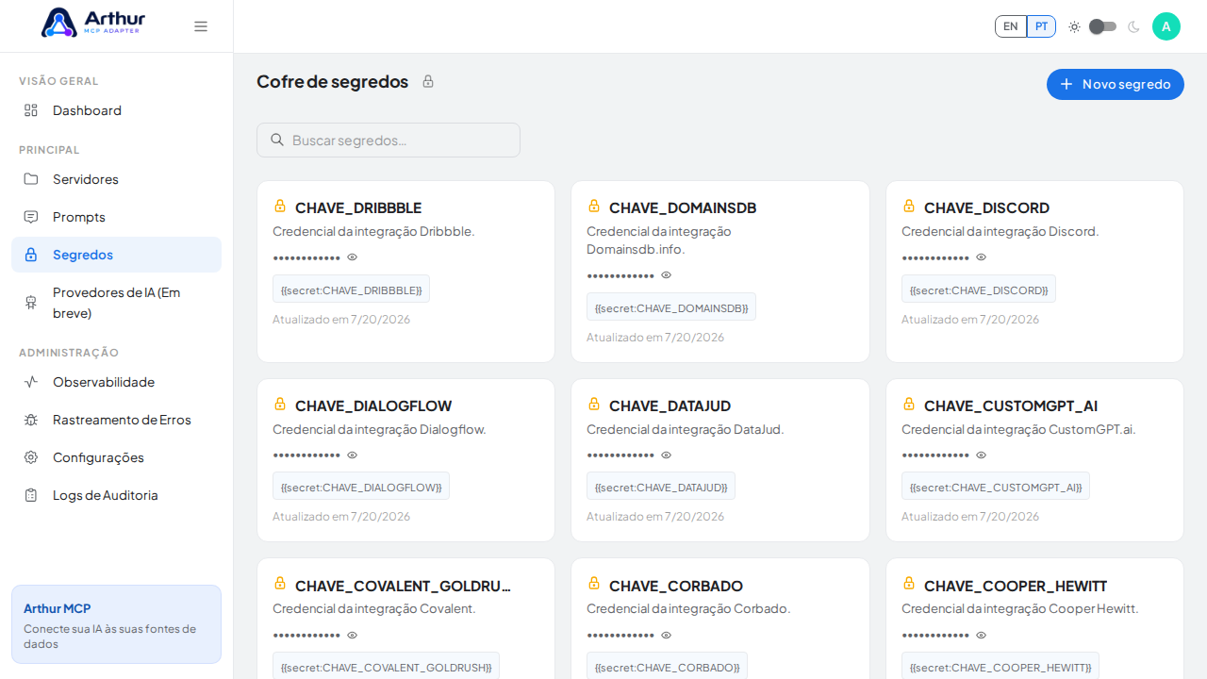1207x679 pixels.
Task: Click the lock icon on CHAVE_DISCORD card
Action: 909,206
